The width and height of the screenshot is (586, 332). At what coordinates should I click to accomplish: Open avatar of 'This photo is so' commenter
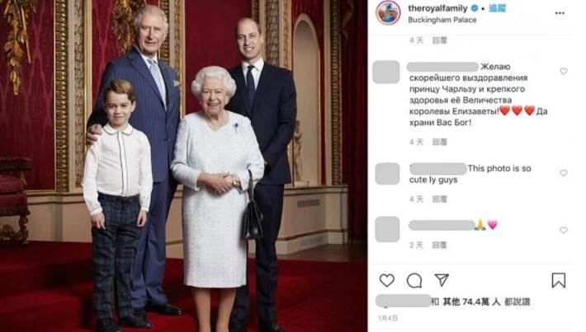387,174
